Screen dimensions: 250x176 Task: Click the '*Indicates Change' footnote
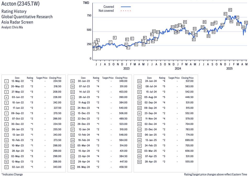coord(12,174)
